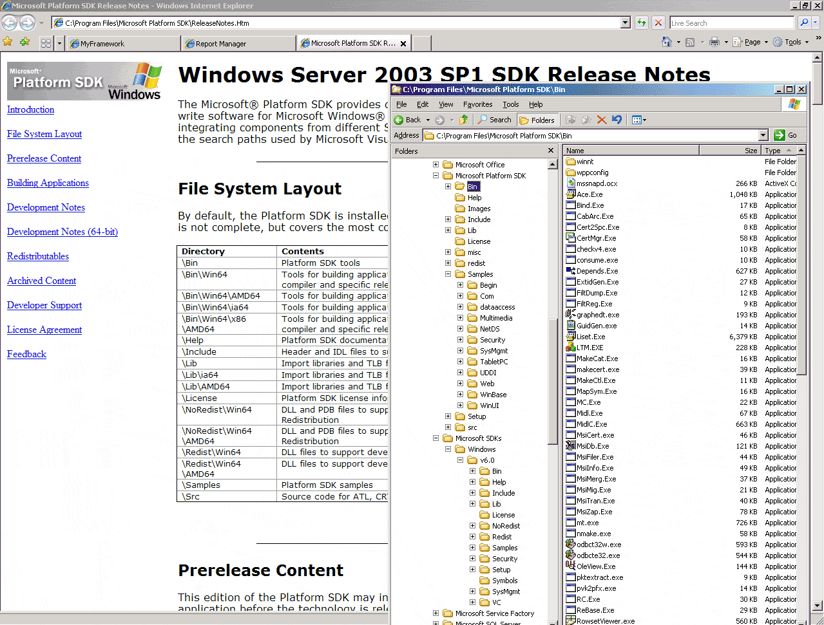Viewport: 824px width, 625px height.
Task: Open the File System Layout link
Action: pos(44,134)
